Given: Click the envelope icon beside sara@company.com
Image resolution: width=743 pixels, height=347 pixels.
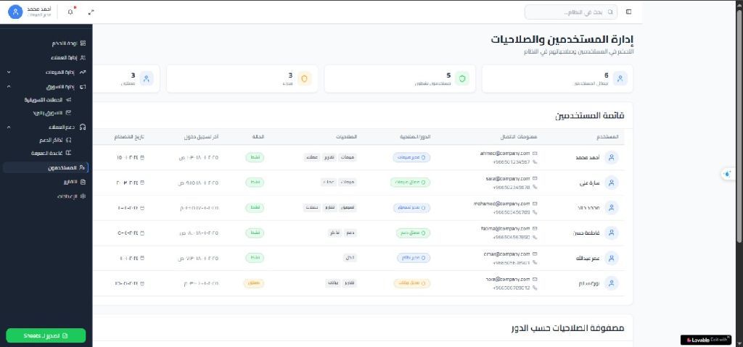Looking at the screenshot, I should click(535, 178).
